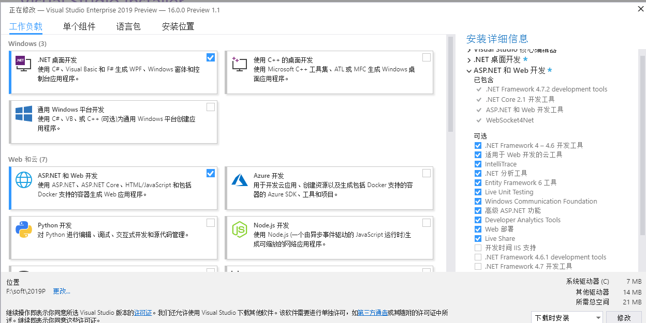Select the Azure 开发 workload card
646x323 pixels.
[x=329, y=188]
